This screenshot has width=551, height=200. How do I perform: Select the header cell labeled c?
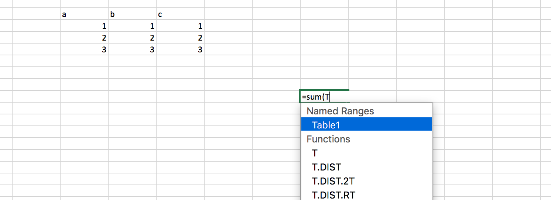click(180, 14)
